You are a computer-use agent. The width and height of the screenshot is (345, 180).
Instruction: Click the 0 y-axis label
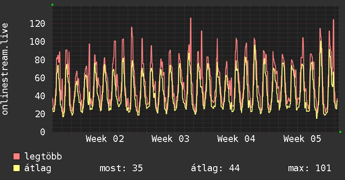pos(43,132)
